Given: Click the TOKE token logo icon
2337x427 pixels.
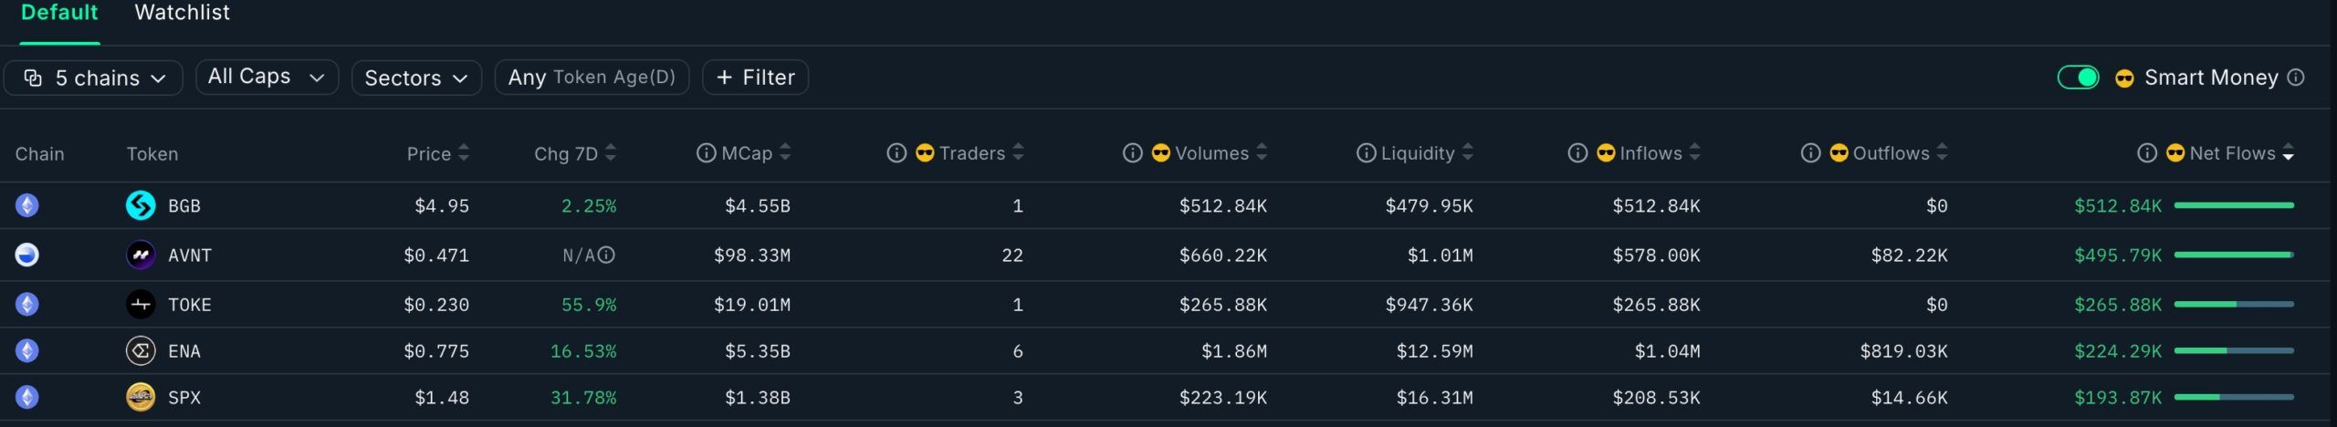Looking at the screenshot, I should pyautogui.click(x=141, y=304).
